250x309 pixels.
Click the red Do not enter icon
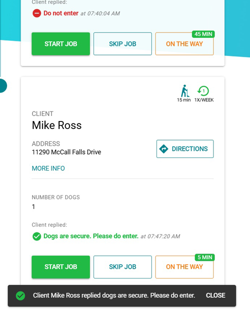[36, 13]
